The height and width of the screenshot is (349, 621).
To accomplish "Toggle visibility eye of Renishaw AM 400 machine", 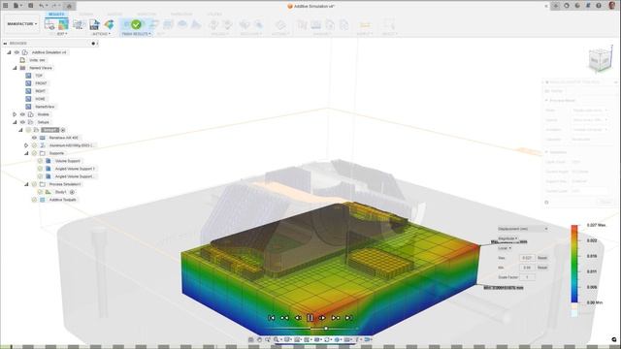I will 35,138.
